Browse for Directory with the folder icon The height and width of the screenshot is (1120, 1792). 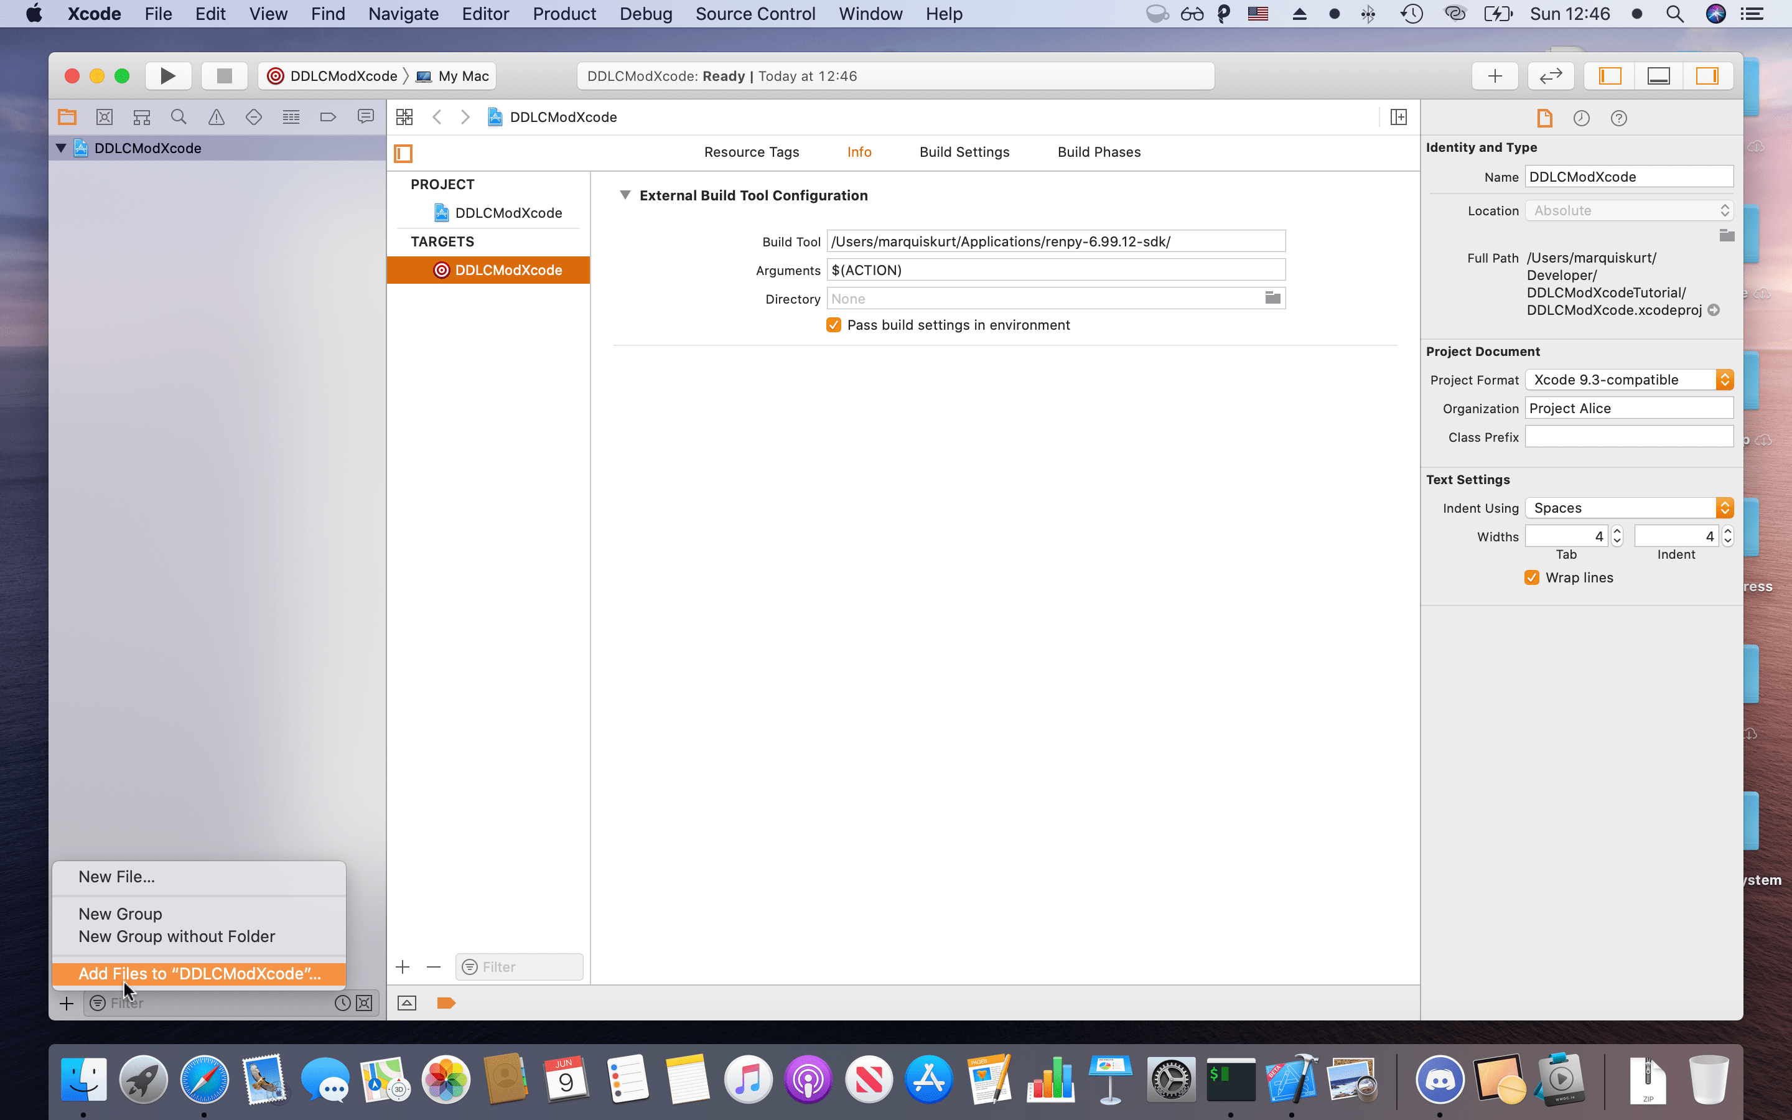(1273, 298)
